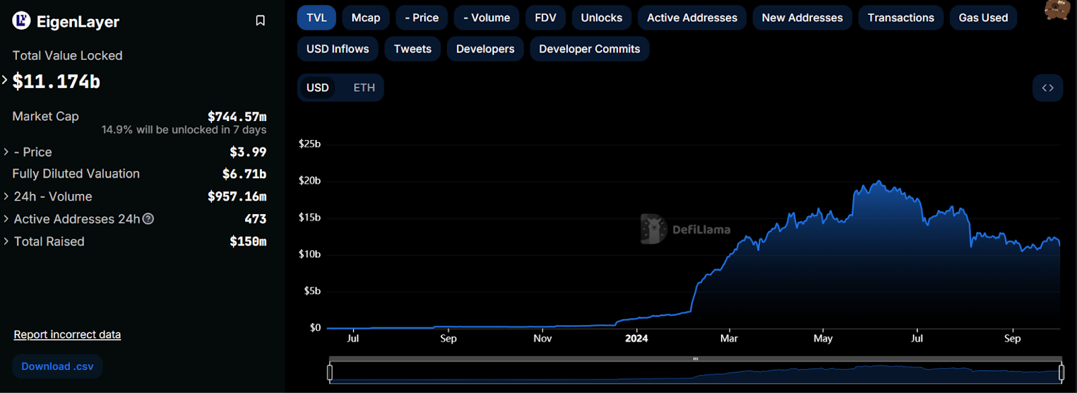Toggle the Transactions chart metric
1077x393 pixels.
[901, 17]
